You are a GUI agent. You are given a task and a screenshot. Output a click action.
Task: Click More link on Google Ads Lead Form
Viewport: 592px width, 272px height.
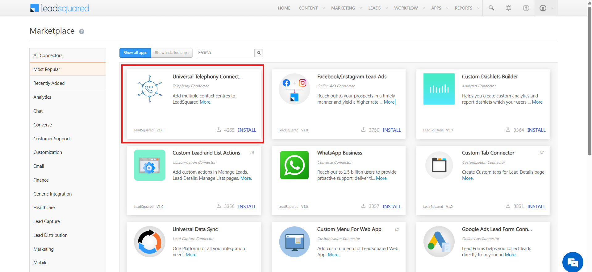pyautogui.click(x=511, y=255)
